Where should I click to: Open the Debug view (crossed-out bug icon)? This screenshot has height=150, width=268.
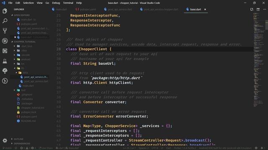click(5, 41)
